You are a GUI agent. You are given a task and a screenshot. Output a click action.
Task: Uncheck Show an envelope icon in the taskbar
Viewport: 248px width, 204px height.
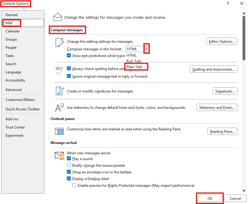[x=69, y=172]
